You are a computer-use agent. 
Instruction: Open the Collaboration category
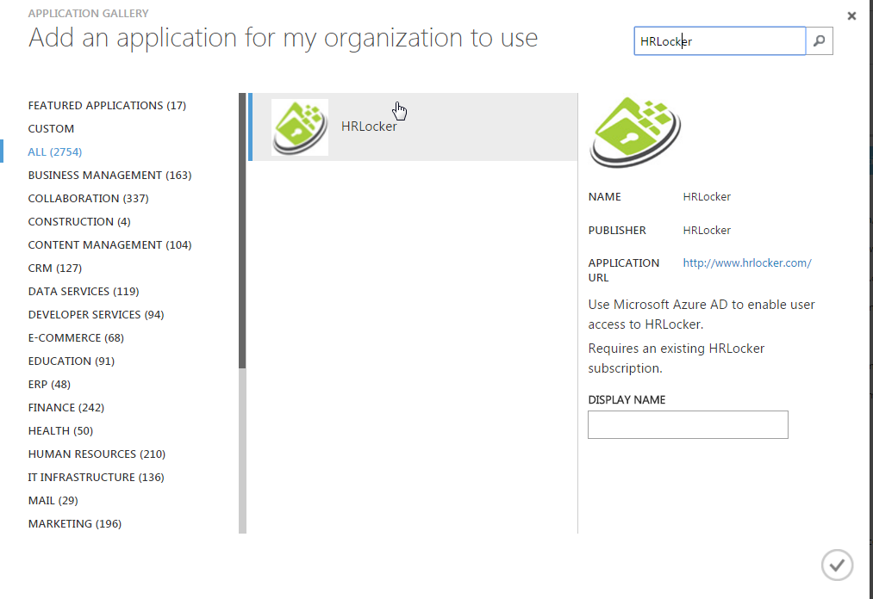(88, 199)
